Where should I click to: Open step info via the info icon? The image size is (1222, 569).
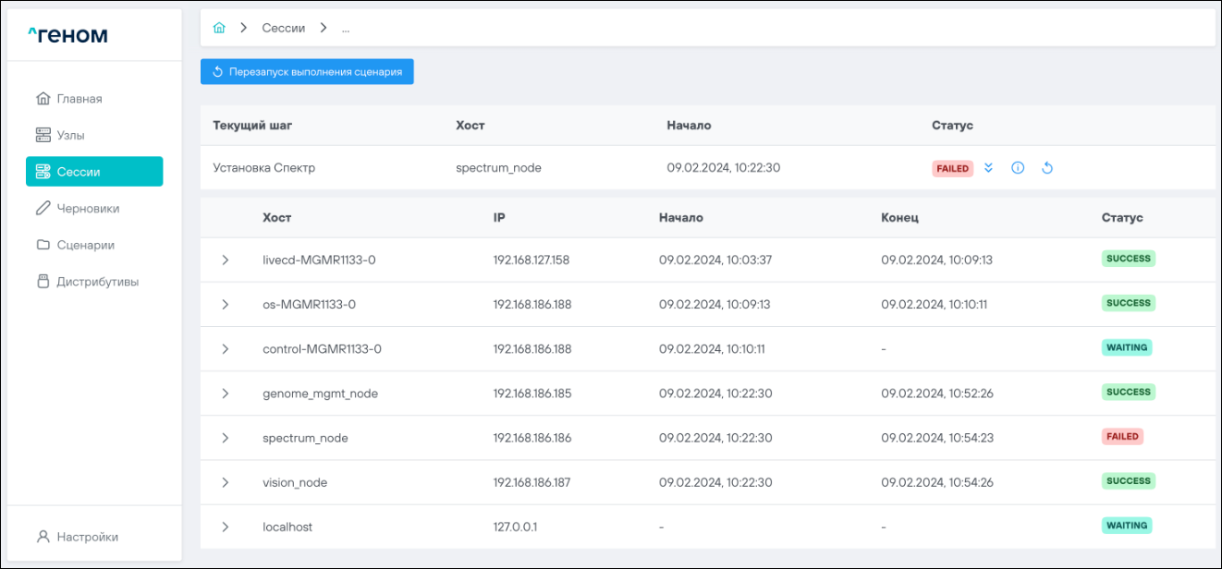1018,168
